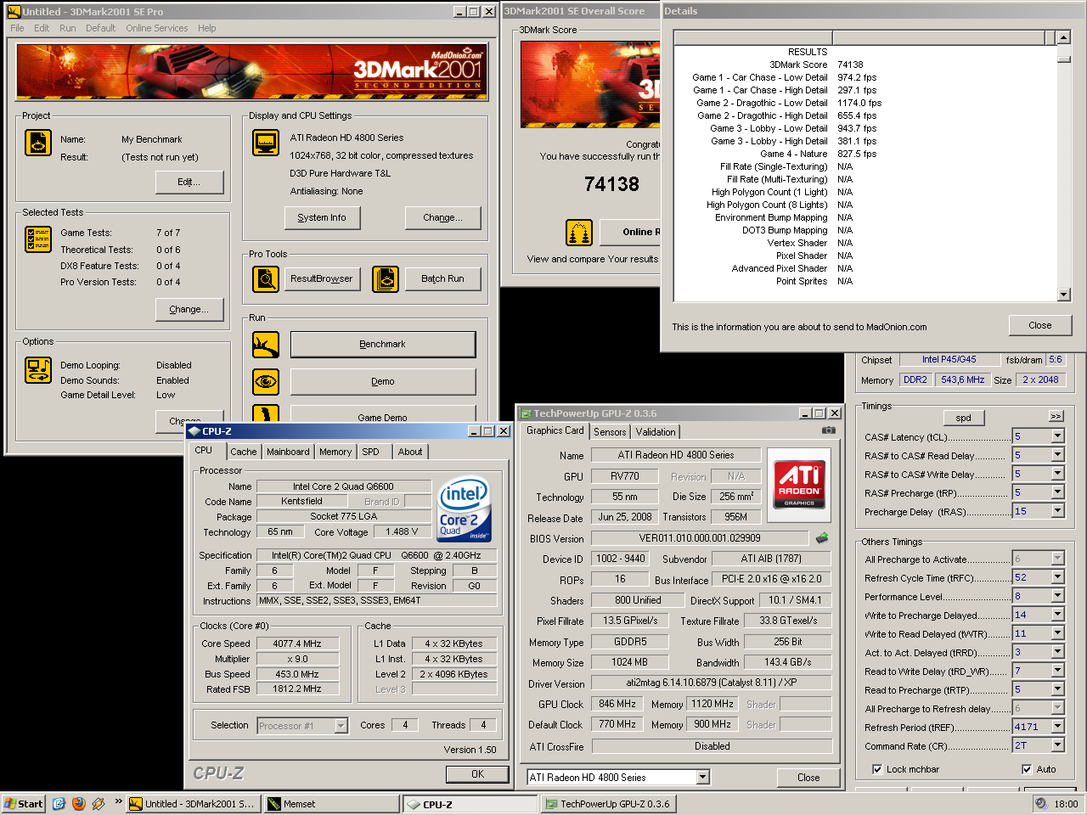Click the Batch Run icon in Pro Tools

click(x=386, y=278)
